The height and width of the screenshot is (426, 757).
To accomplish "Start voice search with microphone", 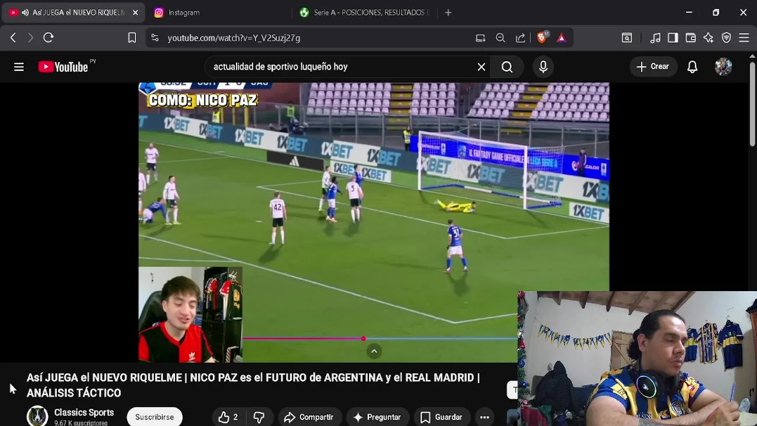I will pos(543,67).
